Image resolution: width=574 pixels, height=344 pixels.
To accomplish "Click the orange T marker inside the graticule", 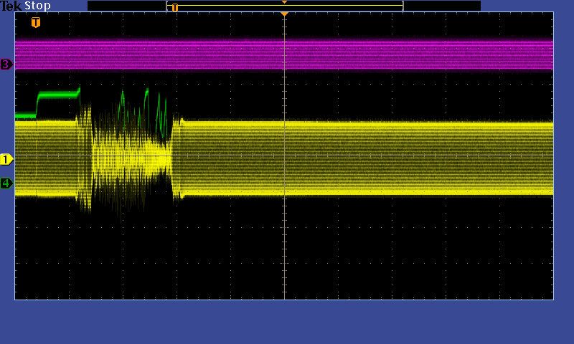I will [35, 23].
